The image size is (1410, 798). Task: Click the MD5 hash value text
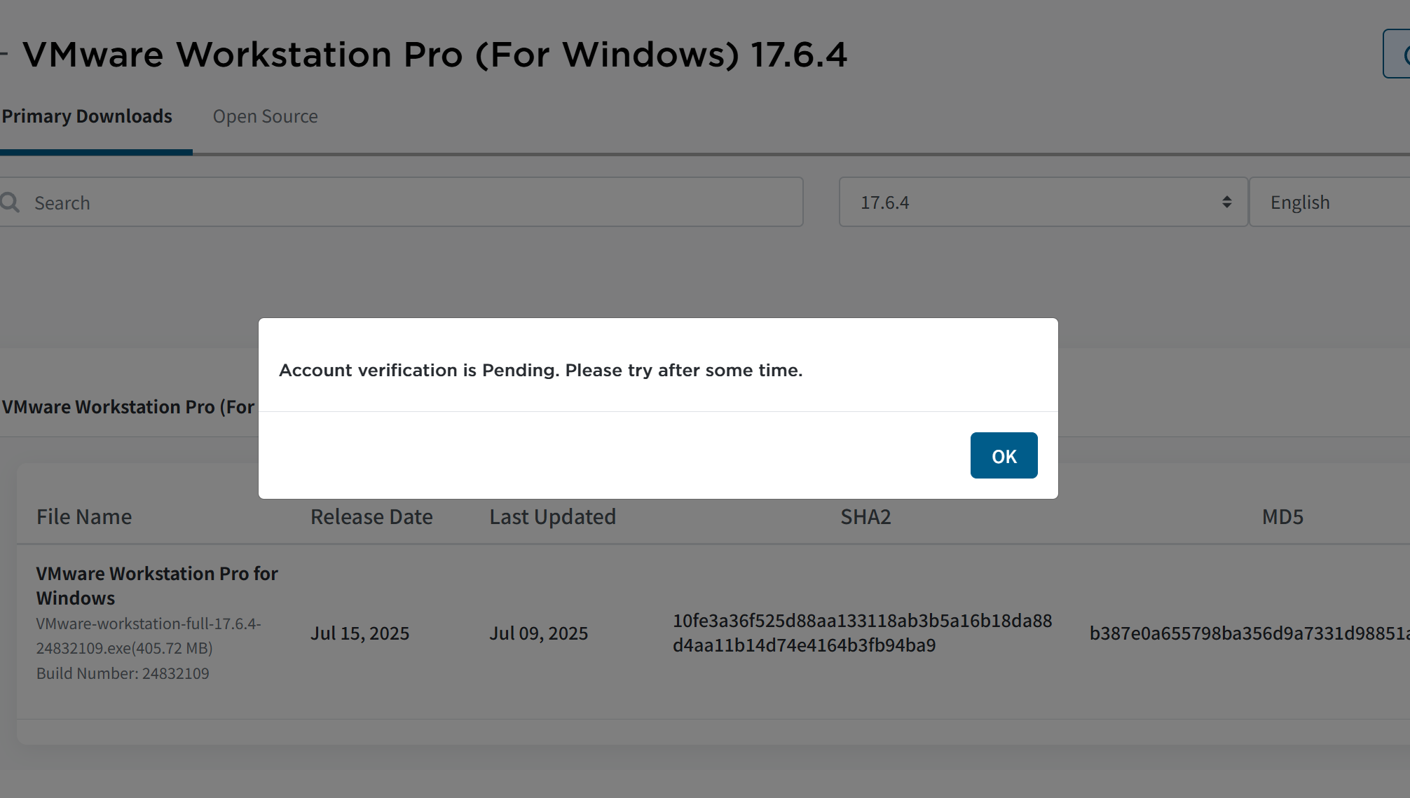pos(1250,633)
